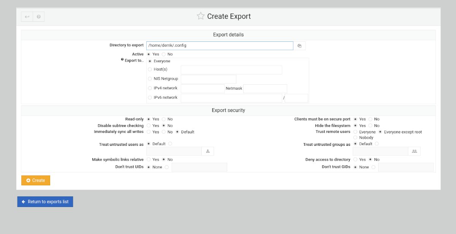The width and height of the screenshot is (456, 234).
Task: Select the IPv4 network option
Action: pyautogui.click(x=150, y=88)
